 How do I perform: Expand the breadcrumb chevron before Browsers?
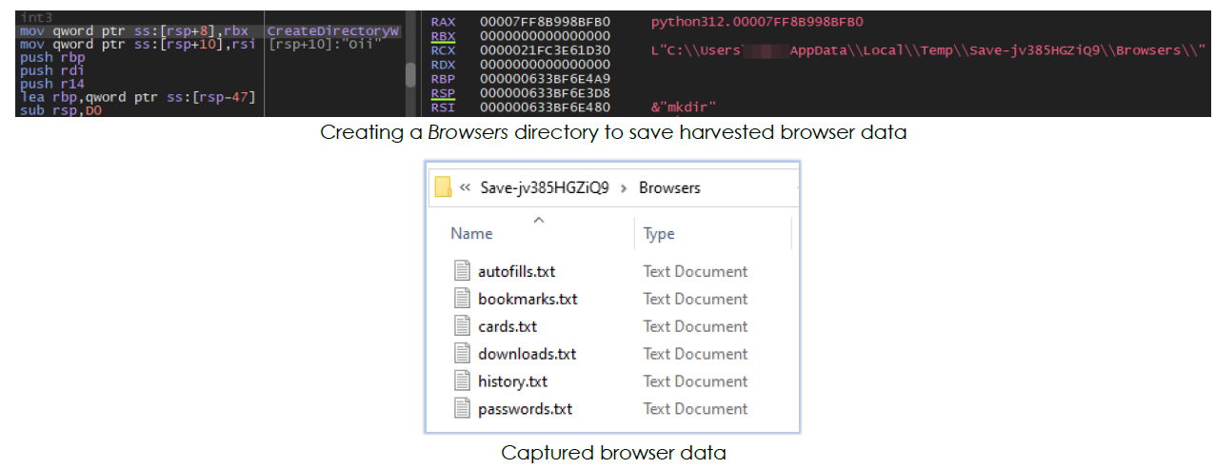click(x=625, y=187)
